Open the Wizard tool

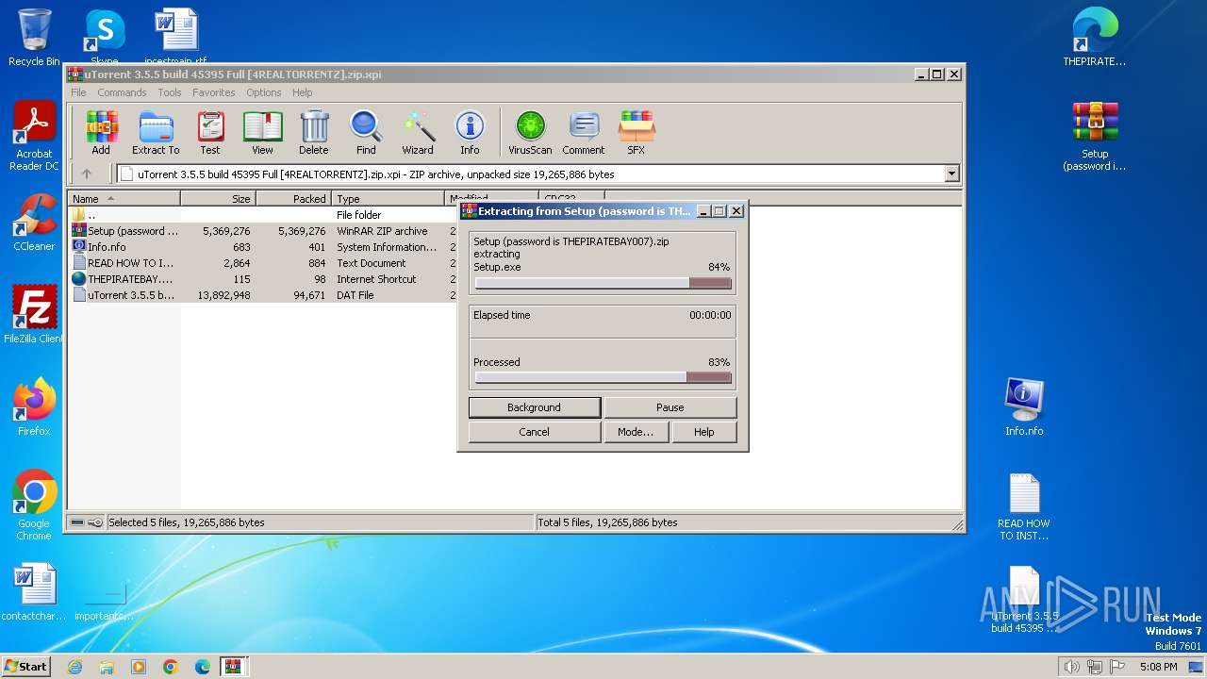click(418, 132)
